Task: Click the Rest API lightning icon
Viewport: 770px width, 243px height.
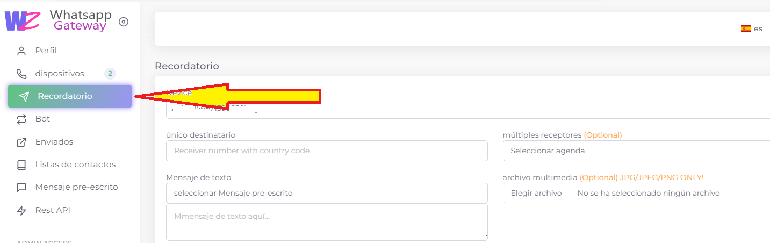Action: pos(21,211)
